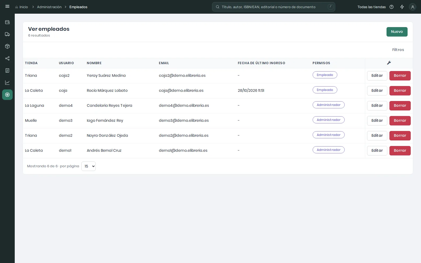Open the per-page dropdown showing 15

(x=88, y=166)
